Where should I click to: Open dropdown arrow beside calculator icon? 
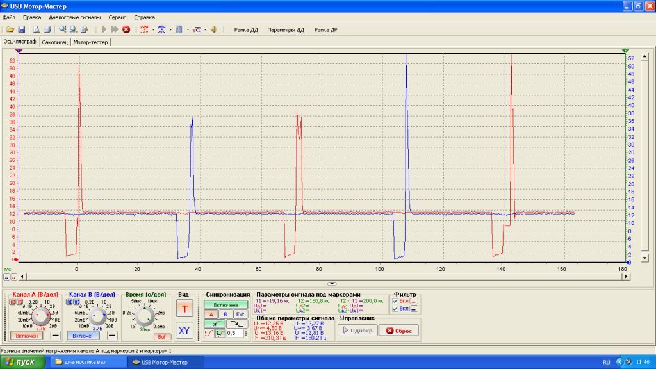click(x=188, y=29)
